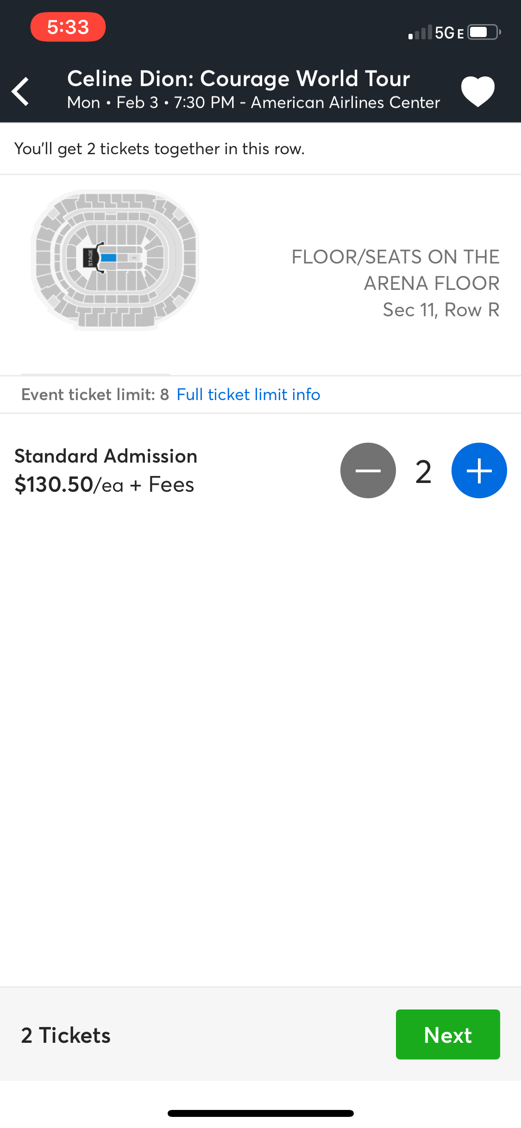
Task: Tap the home indicator bar at bottom
Action: (260, 1113)
